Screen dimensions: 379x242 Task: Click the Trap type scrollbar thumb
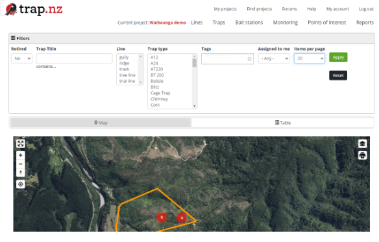(195, 63)
